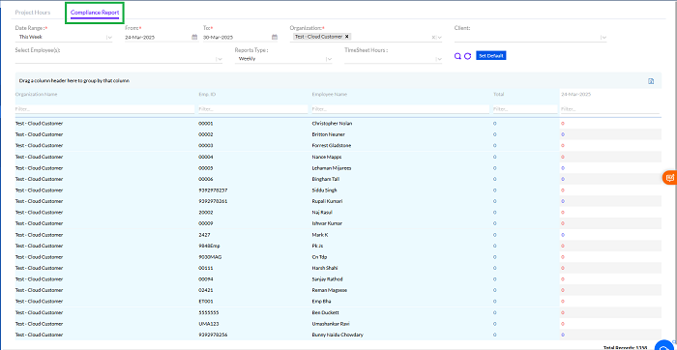
Task: Click the Lehaman Mijarees name cell
Action: click(331, 168)
